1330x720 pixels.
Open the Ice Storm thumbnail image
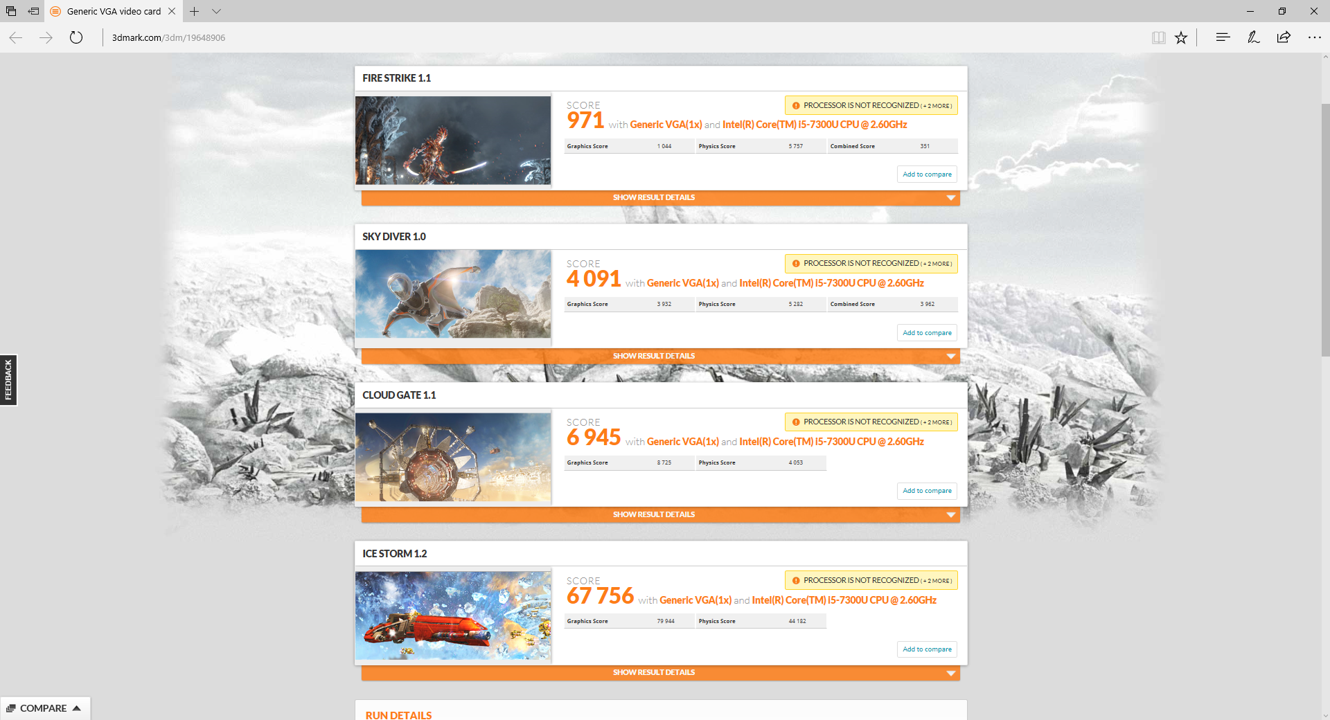453,615
